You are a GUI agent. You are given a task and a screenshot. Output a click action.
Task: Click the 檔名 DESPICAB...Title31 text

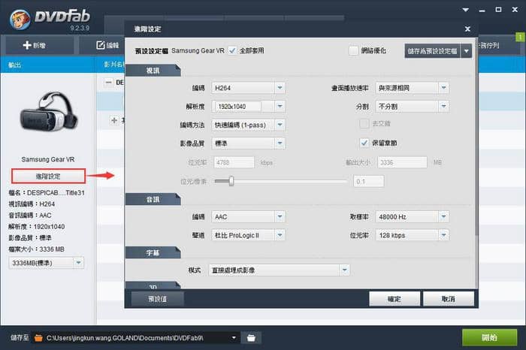point(47,193)
